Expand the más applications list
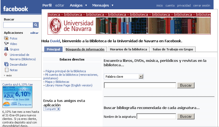219x127 pixels. 8,75
